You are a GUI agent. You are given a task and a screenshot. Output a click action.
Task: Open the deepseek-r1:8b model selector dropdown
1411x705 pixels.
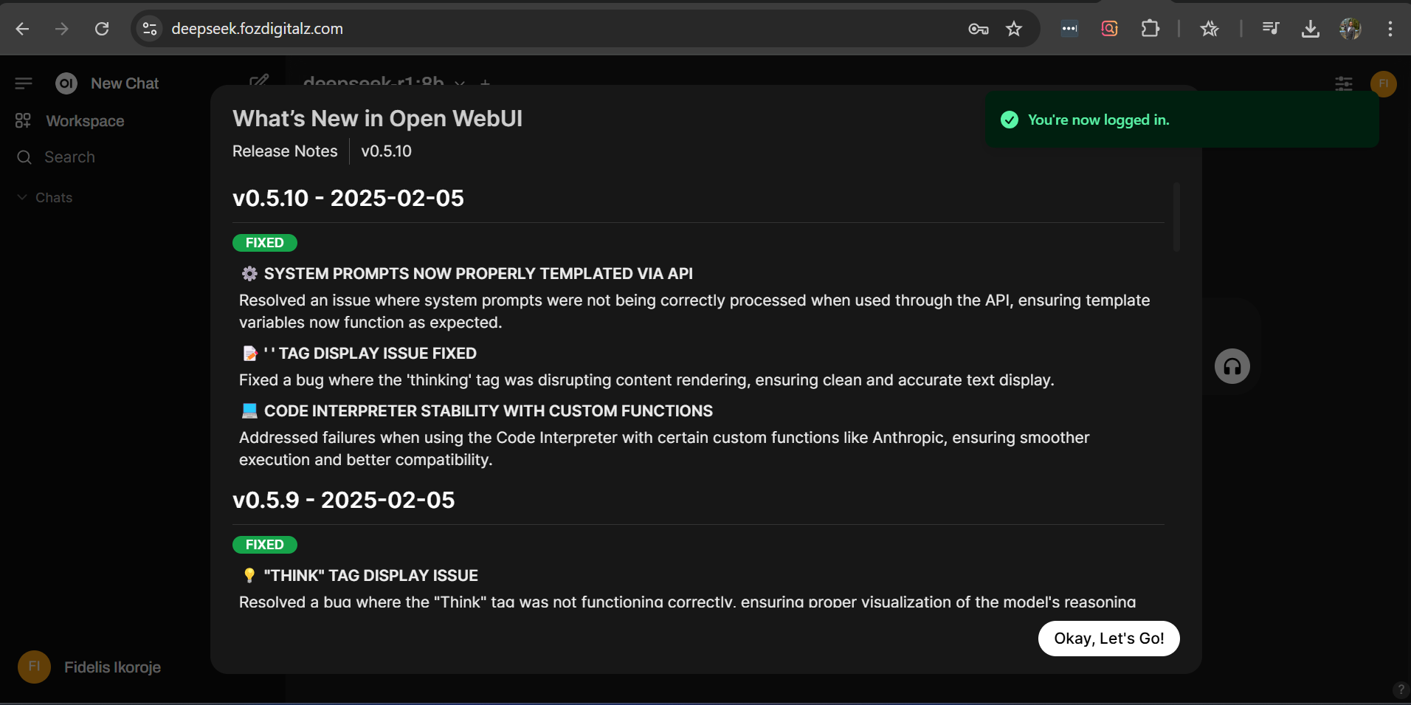(x=384, y=81)
